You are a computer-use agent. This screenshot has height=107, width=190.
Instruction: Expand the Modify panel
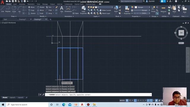[x=43, y=16]
